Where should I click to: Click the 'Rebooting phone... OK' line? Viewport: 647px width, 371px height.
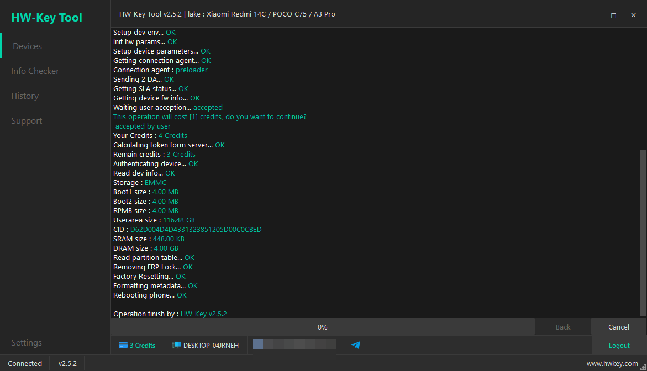pyautogui.click(x=150, y=295)
